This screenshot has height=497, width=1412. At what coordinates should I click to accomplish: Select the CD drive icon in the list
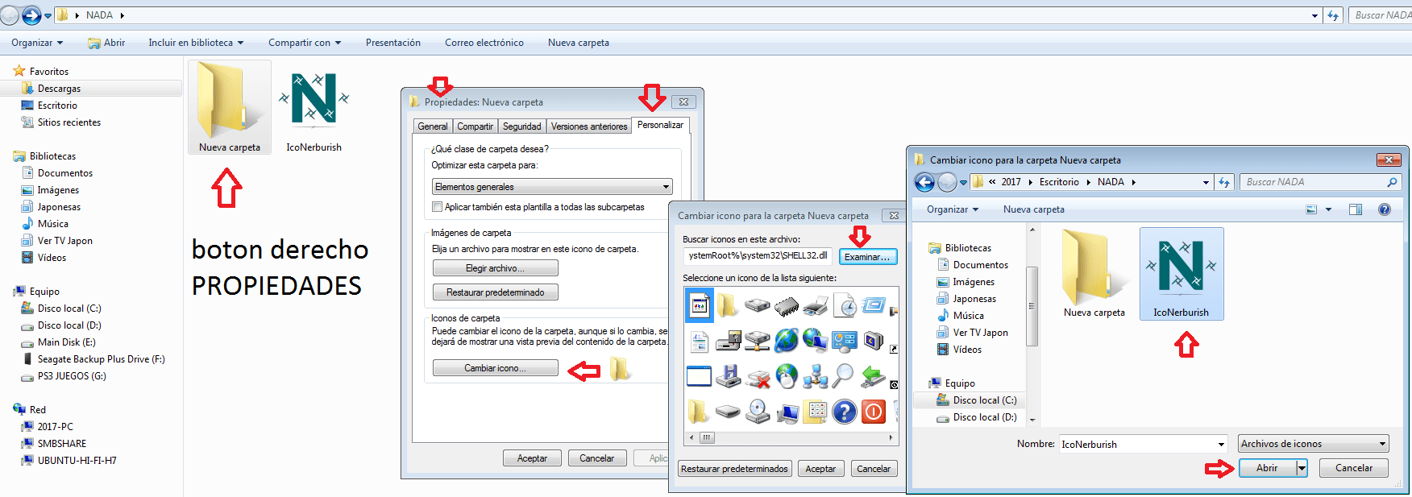[x=758, y=412]
